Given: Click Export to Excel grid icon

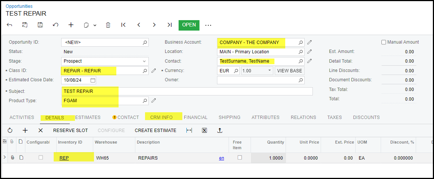Looking at the screenshot, I should coord(204,131).
